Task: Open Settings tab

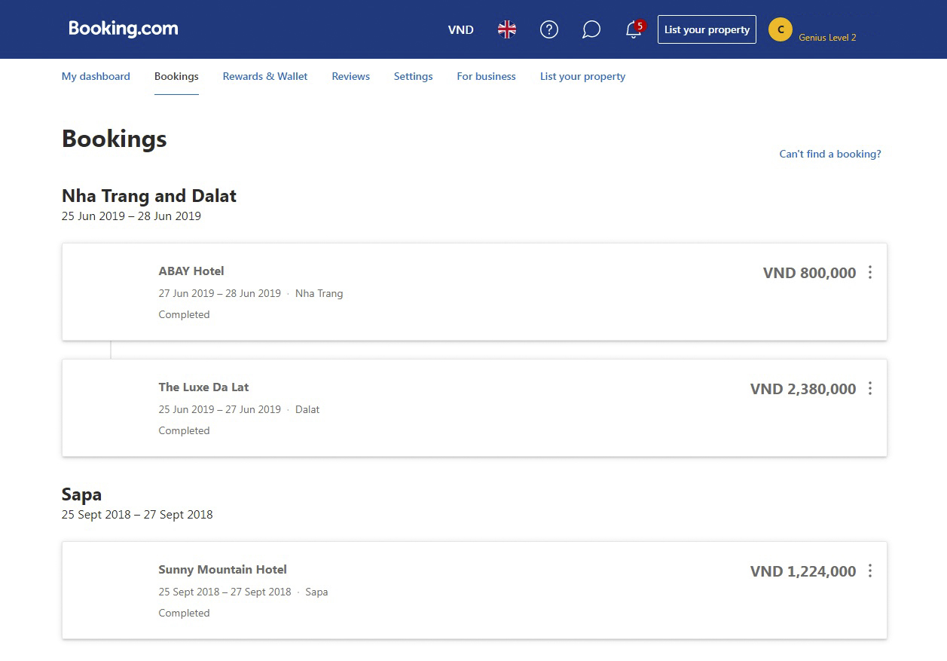Action: [413, 76]
